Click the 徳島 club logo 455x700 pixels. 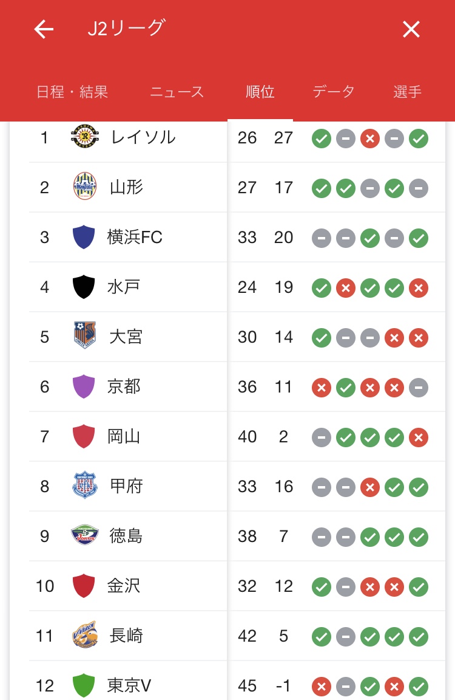click(x=84, y=536)
